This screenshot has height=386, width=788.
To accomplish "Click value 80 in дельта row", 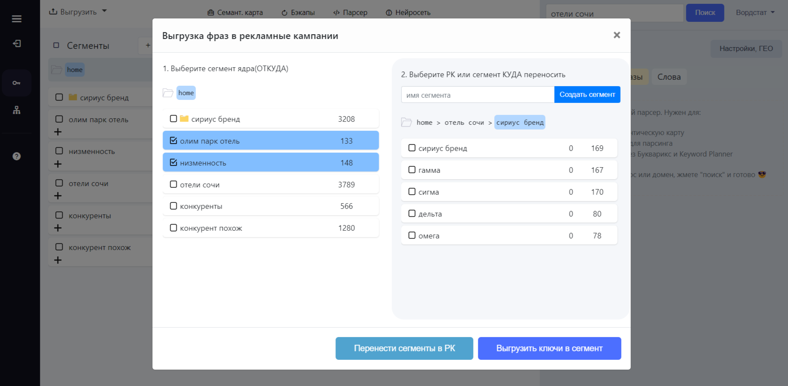I will (597, 214).
